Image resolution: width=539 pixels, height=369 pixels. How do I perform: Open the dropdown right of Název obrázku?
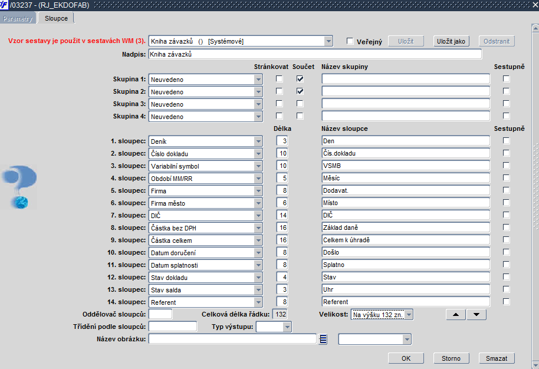(x=407, y=340)
